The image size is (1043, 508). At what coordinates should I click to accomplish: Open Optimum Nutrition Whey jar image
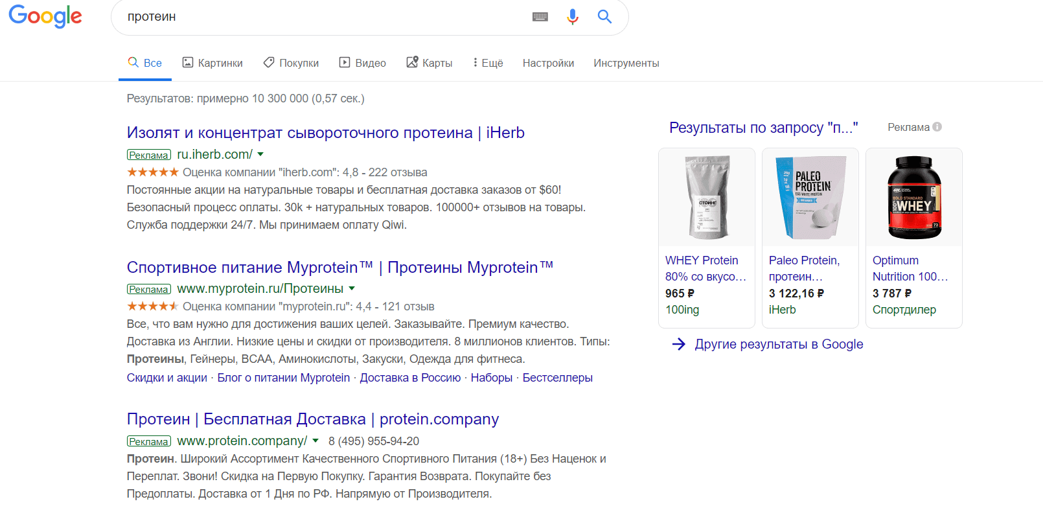[x=914, y=198]
